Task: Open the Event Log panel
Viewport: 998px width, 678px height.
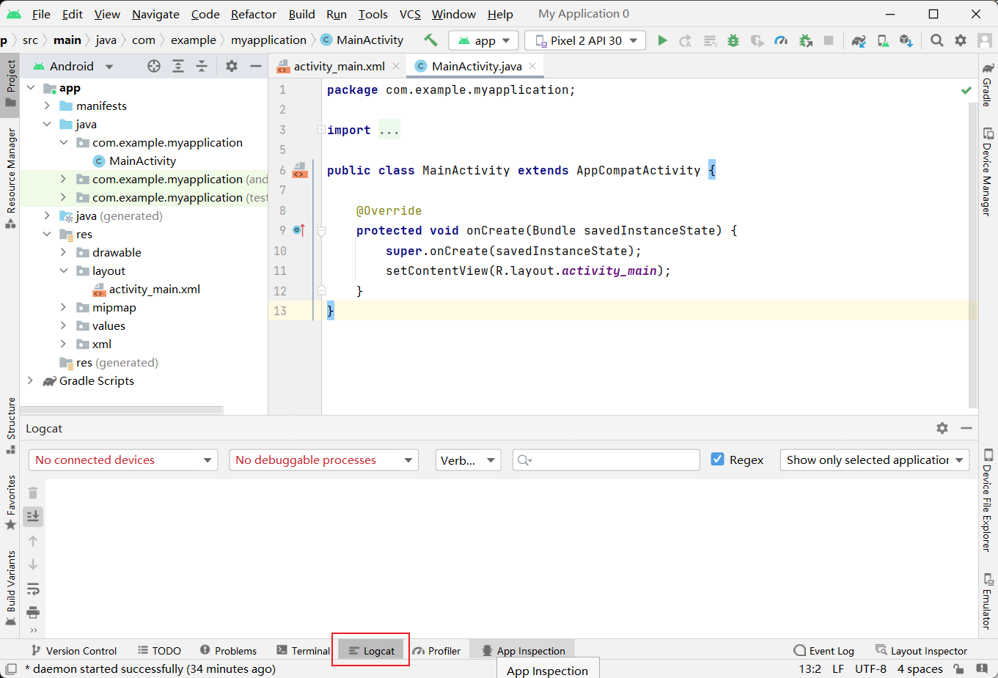Action: pyautogui.click(x=824, y=650)
